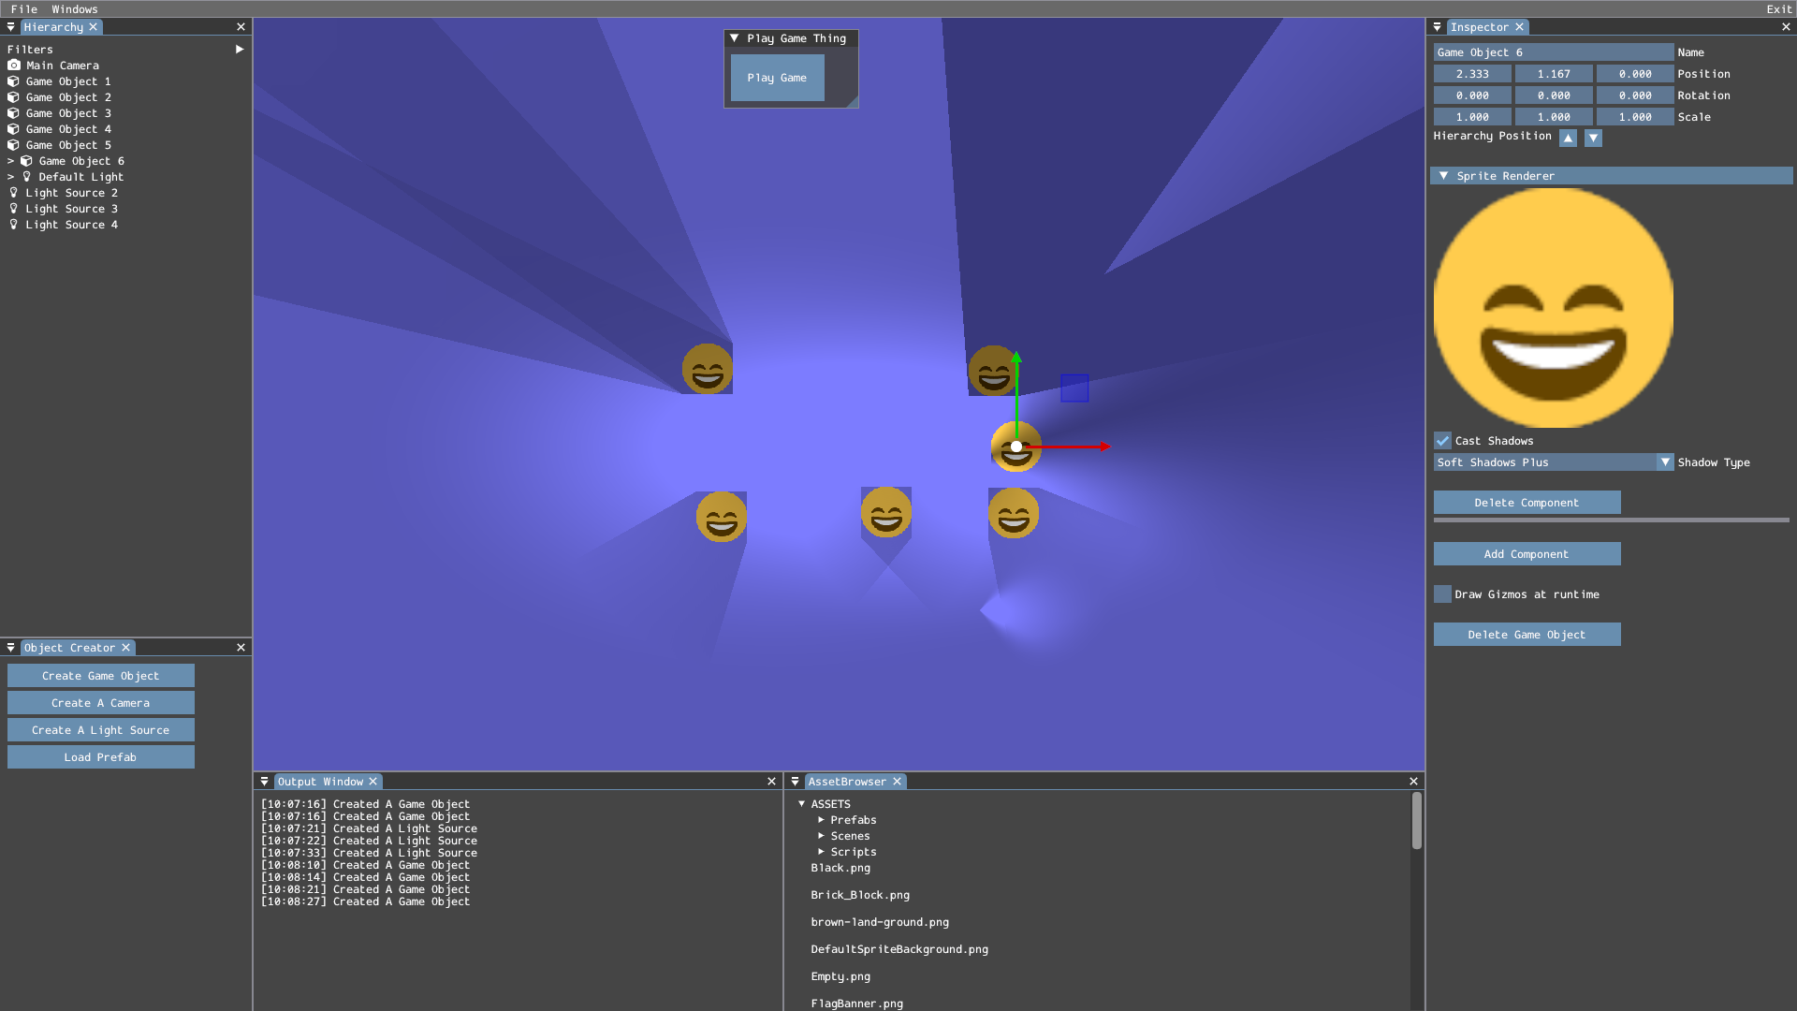Click the Delete Component button
This screenshot has height=1011, width=1797.
(1527, 503)
